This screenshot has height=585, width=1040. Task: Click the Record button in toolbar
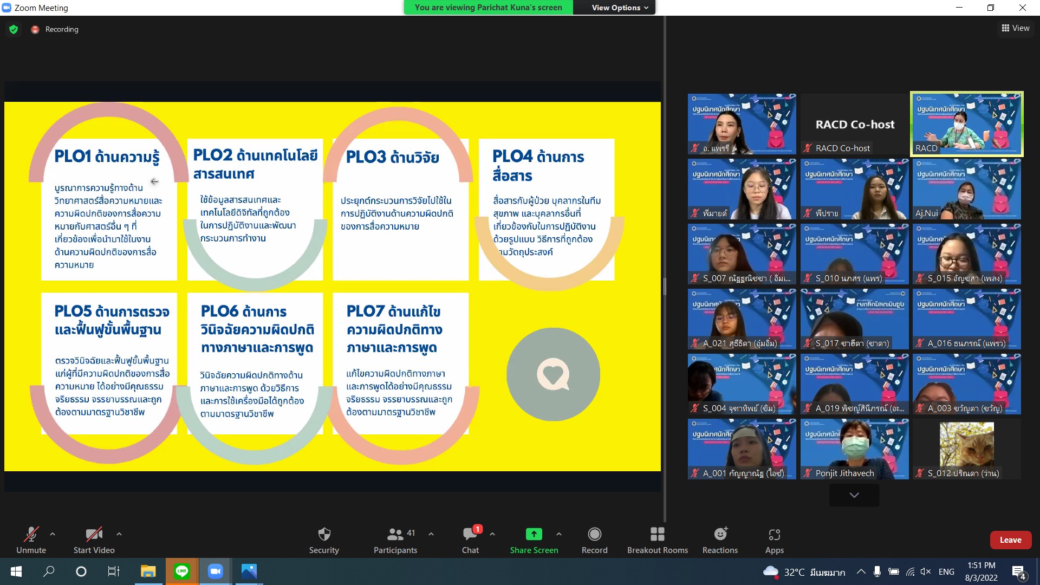595,541
